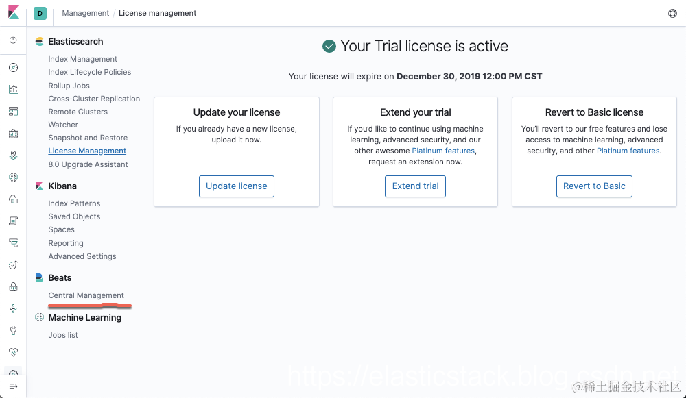This screenshot has width=686, height=398.
Task: Open Index Lifecycle Policies
Action: tap(90, 72)
